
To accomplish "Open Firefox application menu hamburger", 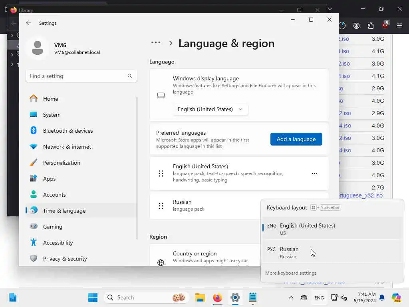I will (399, 25).
